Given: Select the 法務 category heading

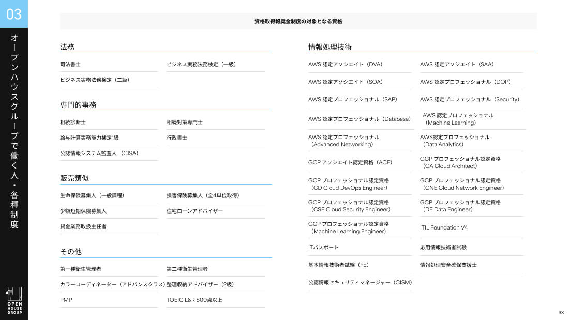Looking at the screenshot, I should click(x=67, y=47).
